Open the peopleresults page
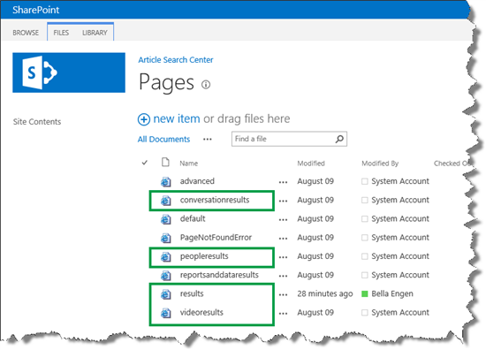The width and height of the screenshot is (486, 350). click(204, 256)
